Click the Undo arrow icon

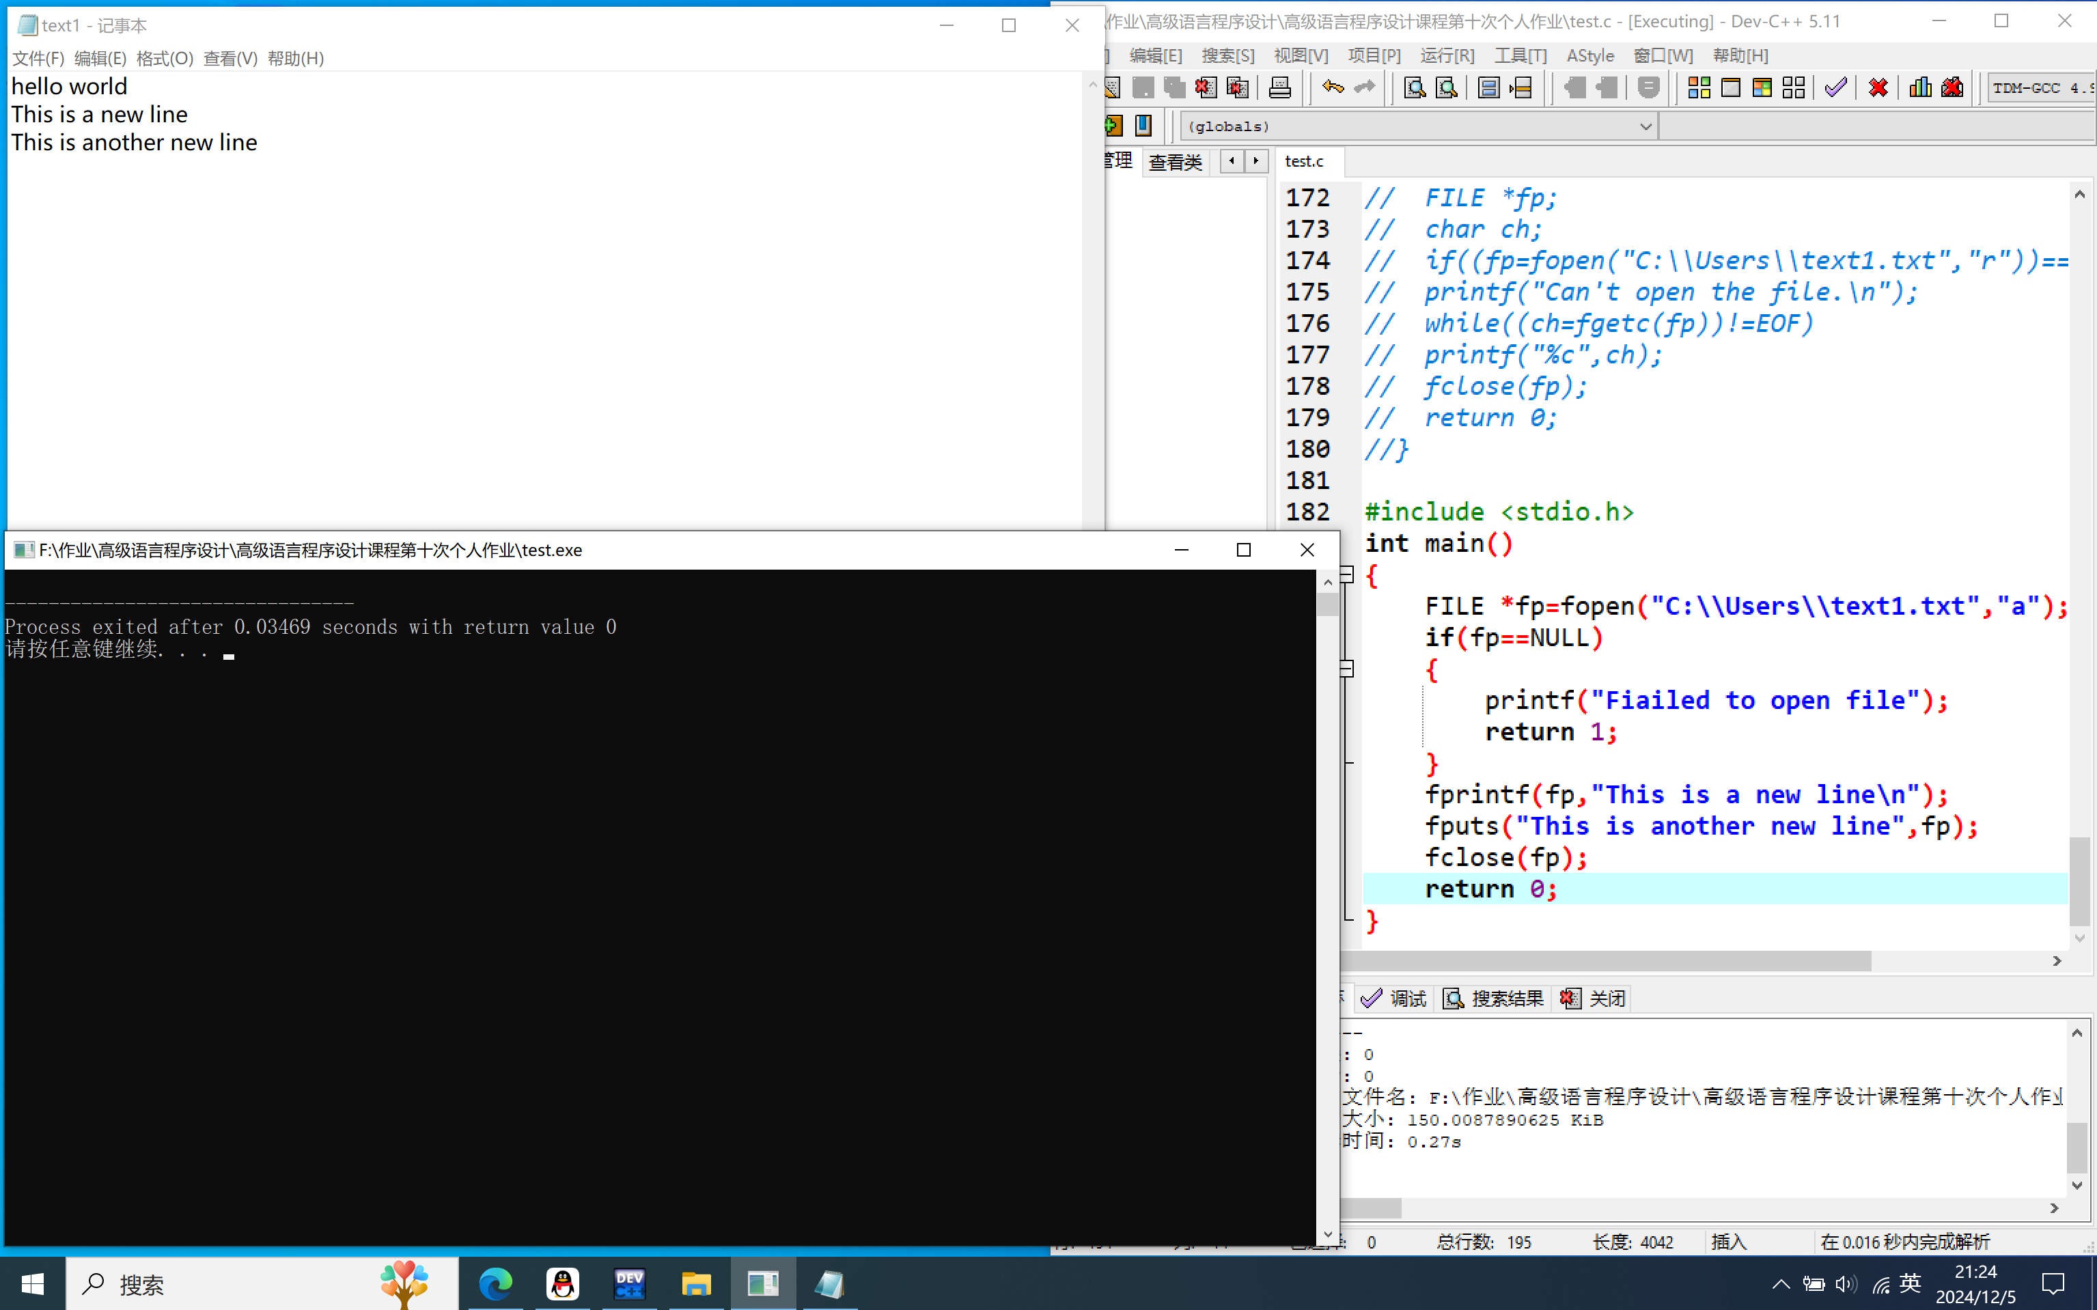[x=1333, y=87]
